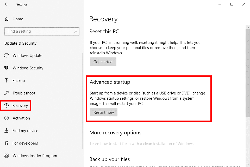Click the Troubleshoot wrench icon
The width and height of the screenshot is (250, 167).
click(7, 93)
